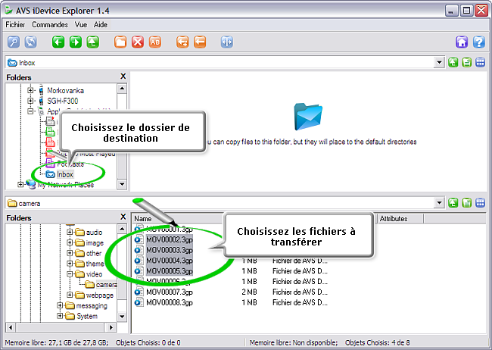Viewport: 492px width, 350px height.
Task: Select the other folder in tree
Action: 94,253
